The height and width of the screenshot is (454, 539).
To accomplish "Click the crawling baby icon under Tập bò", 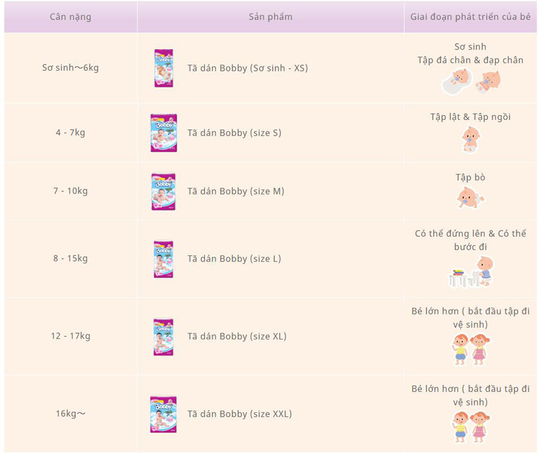I will click(470, 198).
